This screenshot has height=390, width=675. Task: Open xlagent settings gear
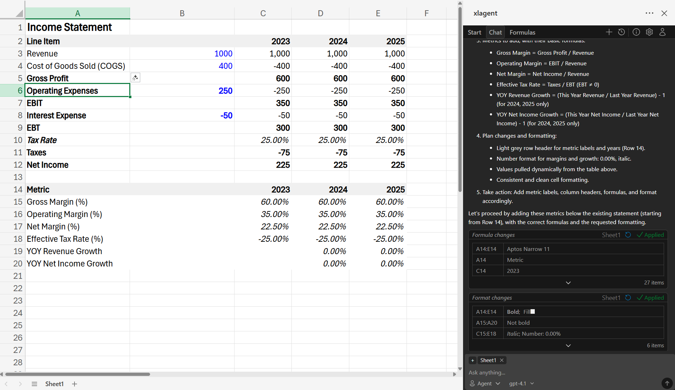649,32
